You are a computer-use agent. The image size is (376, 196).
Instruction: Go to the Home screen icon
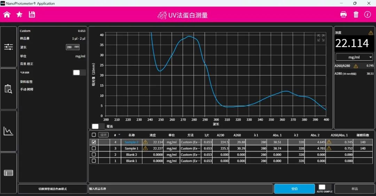pos(7,15)
